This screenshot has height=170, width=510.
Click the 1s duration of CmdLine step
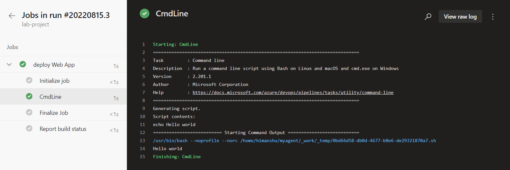coord(116,98)
